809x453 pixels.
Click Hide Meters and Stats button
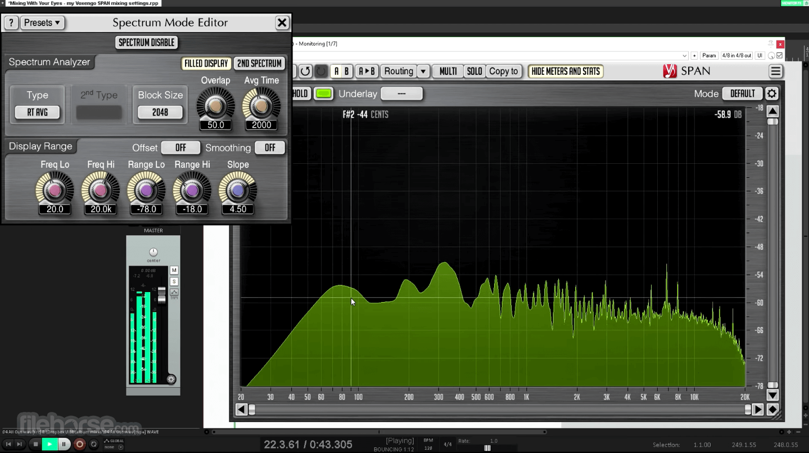coord(566,71)
